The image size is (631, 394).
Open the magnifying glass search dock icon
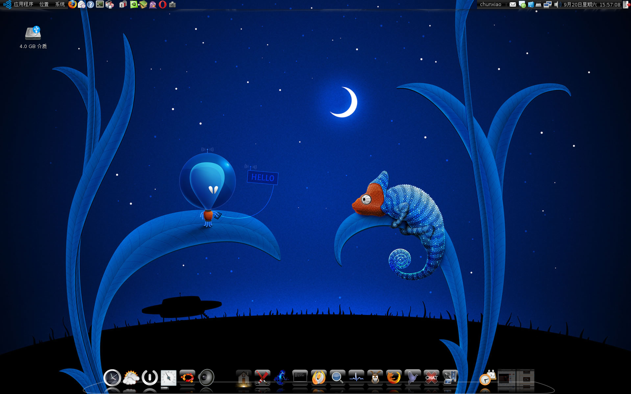point(337,377)
